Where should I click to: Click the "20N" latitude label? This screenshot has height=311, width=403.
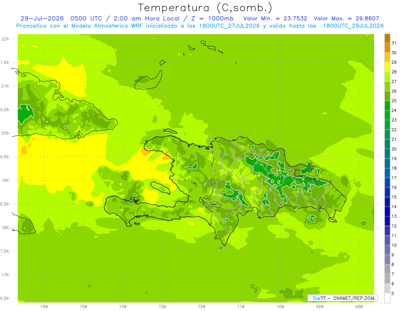[x=6, y=133]
